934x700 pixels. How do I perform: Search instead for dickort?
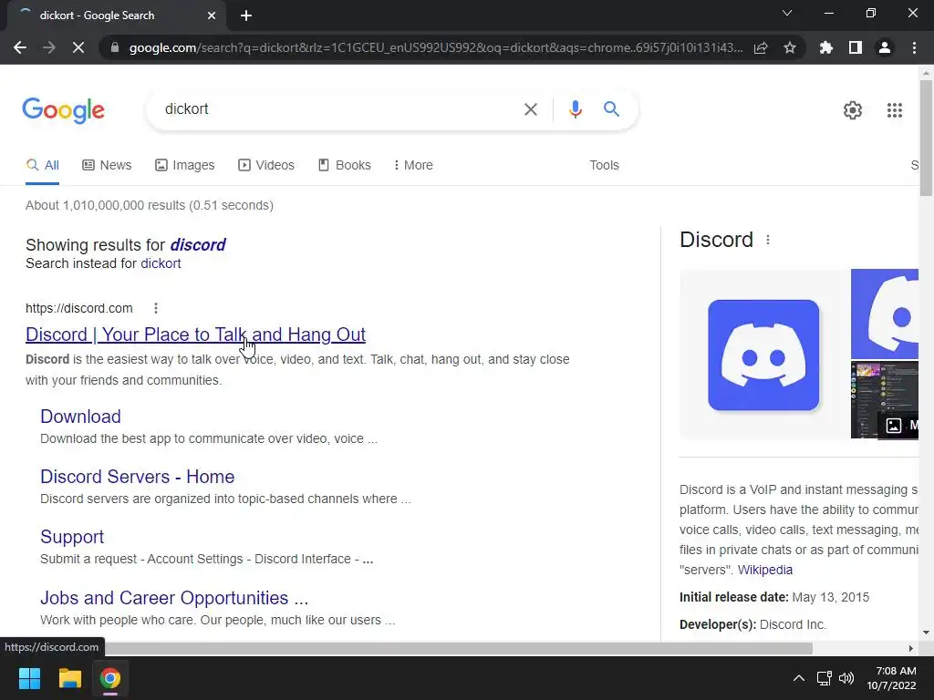coord(161,263)
